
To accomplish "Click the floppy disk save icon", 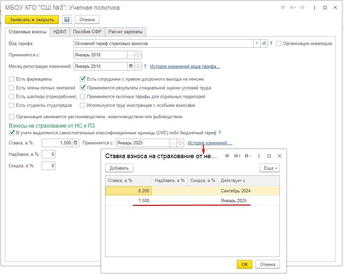I will tap(67, 20).
